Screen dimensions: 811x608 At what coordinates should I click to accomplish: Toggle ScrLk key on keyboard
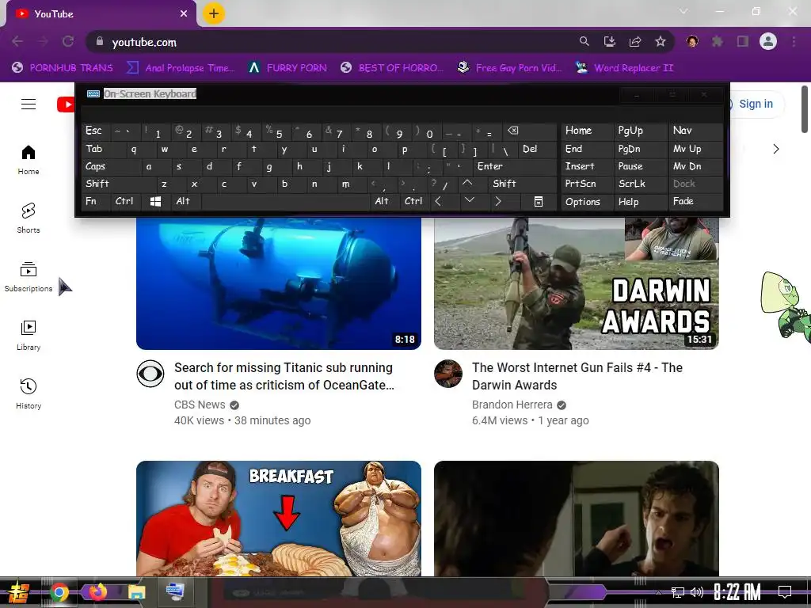point(640,184)
